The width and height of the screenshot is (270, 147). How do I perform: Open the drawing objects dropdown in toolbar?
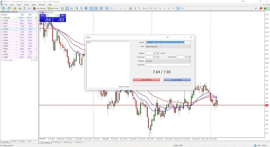[147, 8]
